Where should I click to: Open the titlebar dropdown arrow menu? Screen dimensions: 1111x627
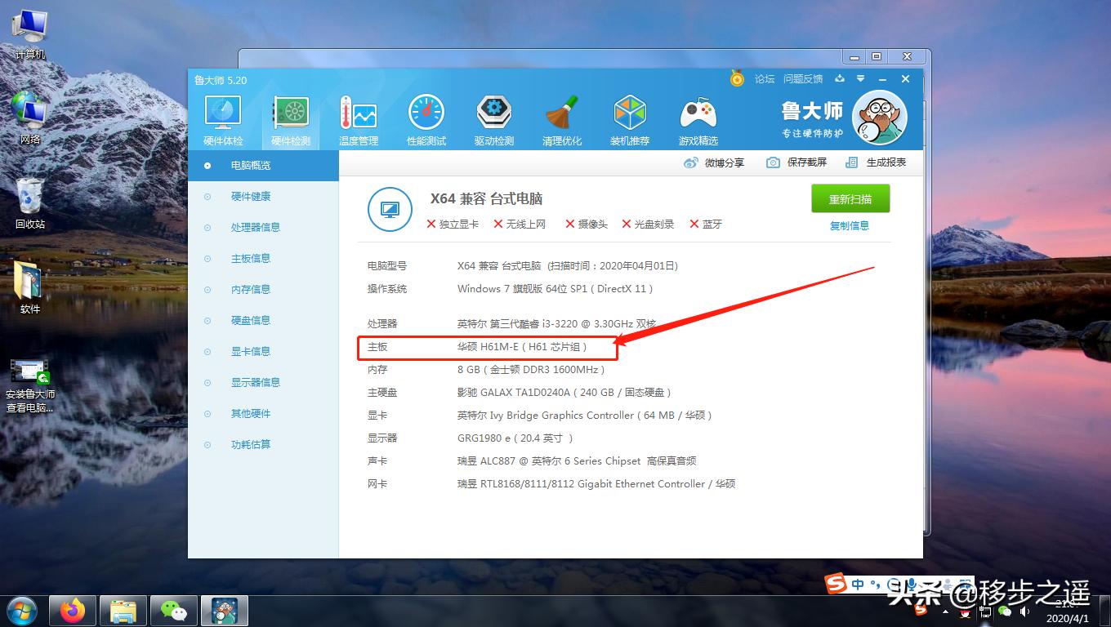coord(859,79)
